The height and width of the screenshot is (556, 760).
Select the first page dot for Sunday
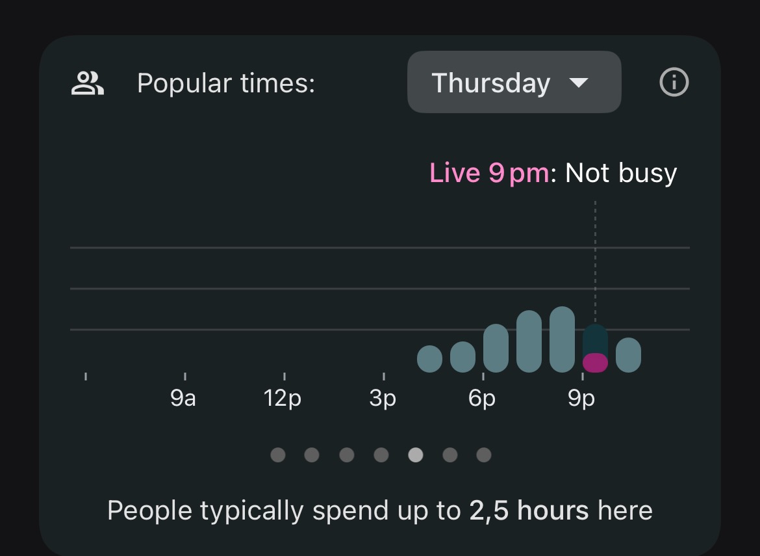pos(278,455)
